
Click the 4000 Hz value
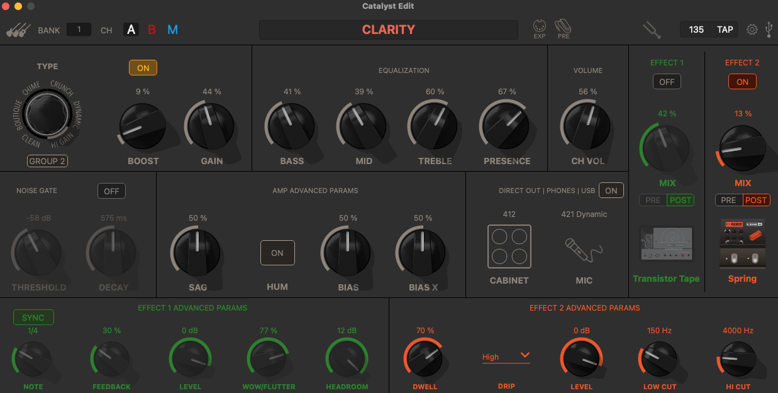[738, 330]
